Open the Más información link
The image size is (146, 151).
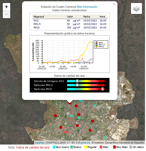point(87,7)
